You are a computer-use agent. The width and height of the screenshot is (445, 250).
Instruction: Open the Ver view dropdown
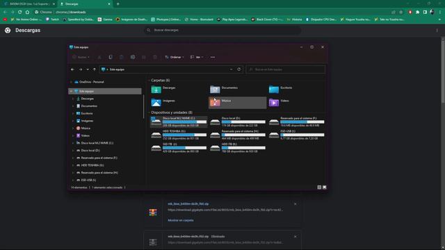(x=197, y=57)
